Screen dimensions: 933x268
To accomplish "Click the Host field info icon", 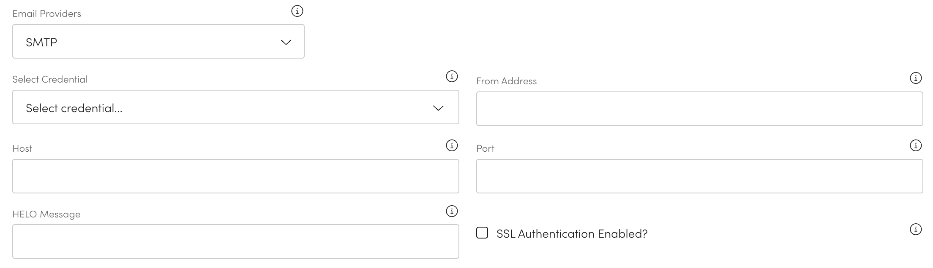I will click(x=452, y=145).
